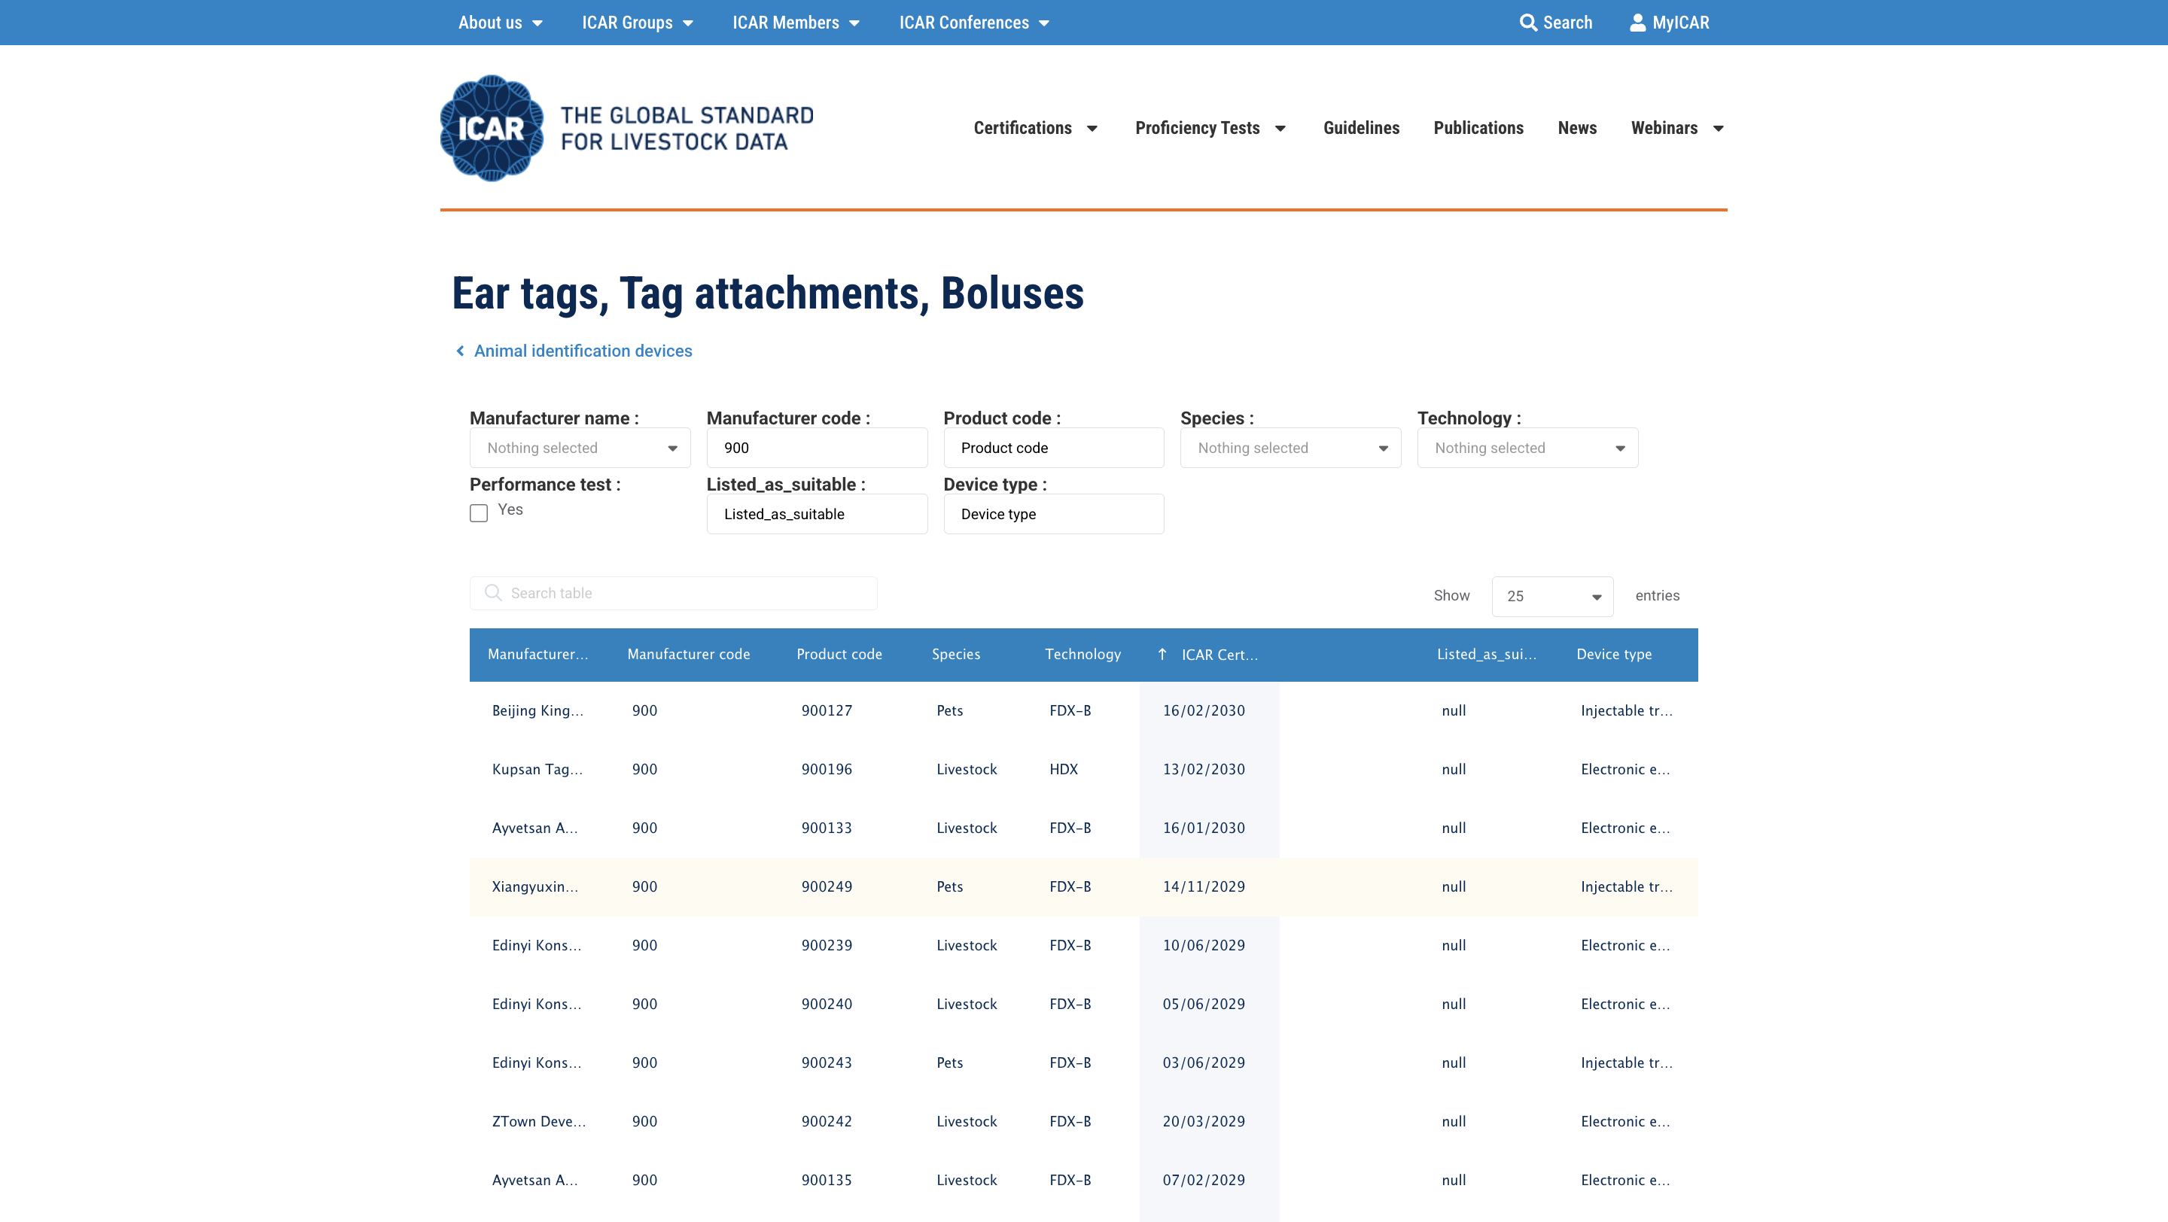Open the Publications link
Image resolution: width=2168 pixels, height=1222 pixels.
point(1478,128)
